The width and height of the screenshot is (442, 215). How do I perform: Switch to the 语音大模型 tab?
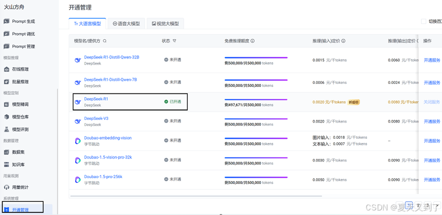coord(126,24)
